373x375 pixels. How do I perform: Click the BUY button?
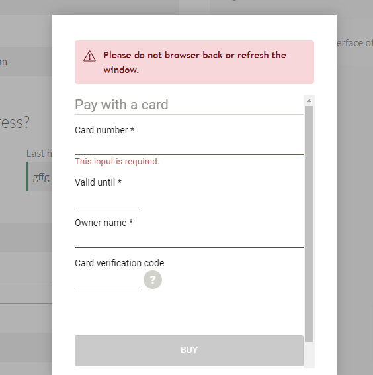pos(189,350)
